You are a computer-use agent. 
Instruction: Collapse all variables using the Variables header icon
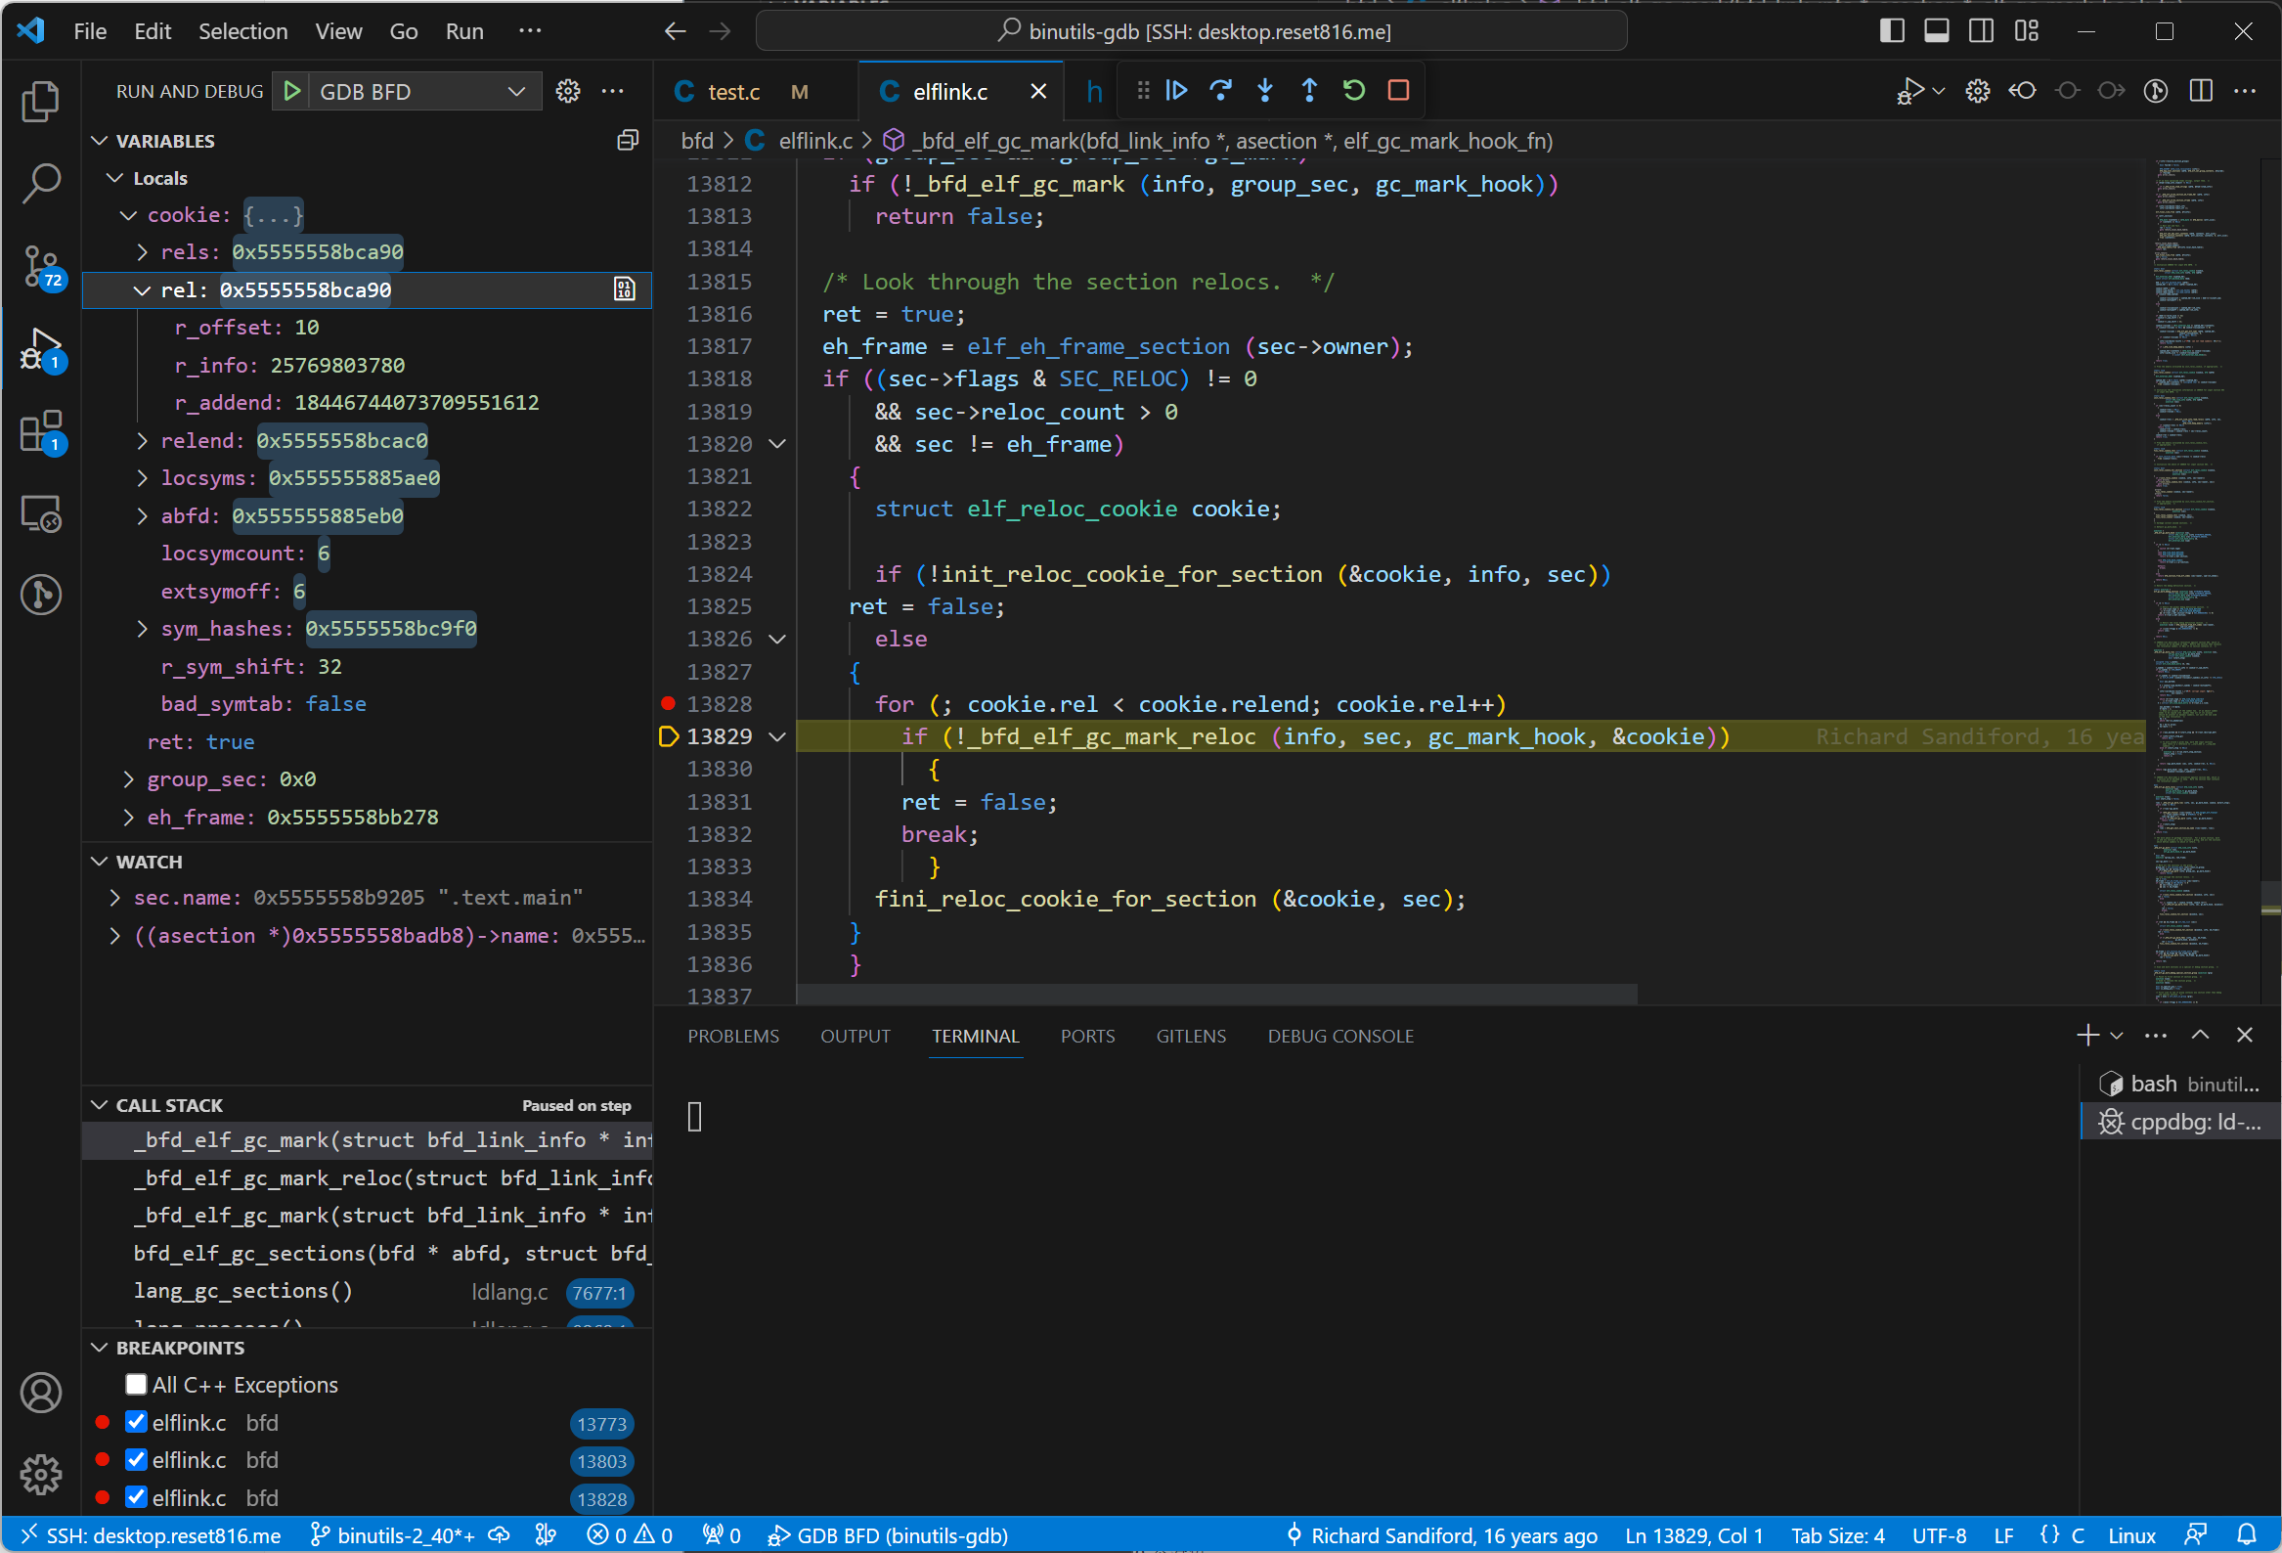point(628,141)
